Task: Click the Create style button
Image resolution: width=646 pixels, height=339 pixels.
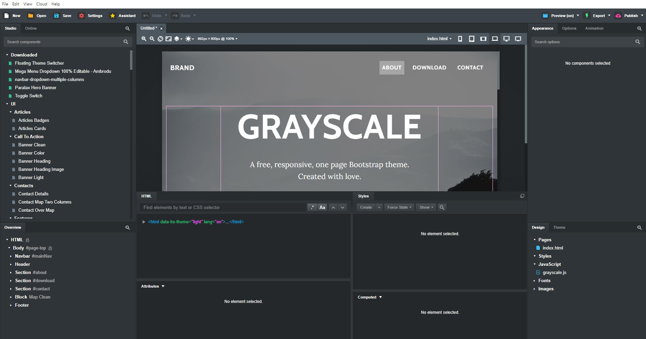Action: tap(366, 207)
